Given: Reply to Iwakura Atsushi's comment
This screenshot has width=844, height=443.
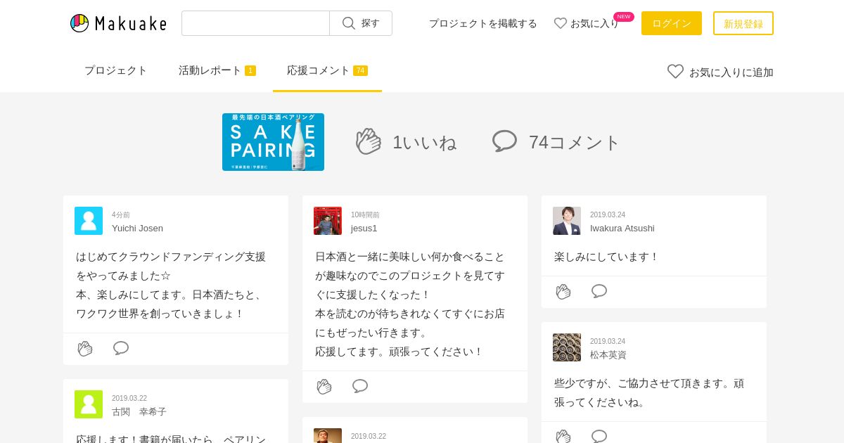Looking at the screenshot, I should pyautogui.click(x=599, y=291).
